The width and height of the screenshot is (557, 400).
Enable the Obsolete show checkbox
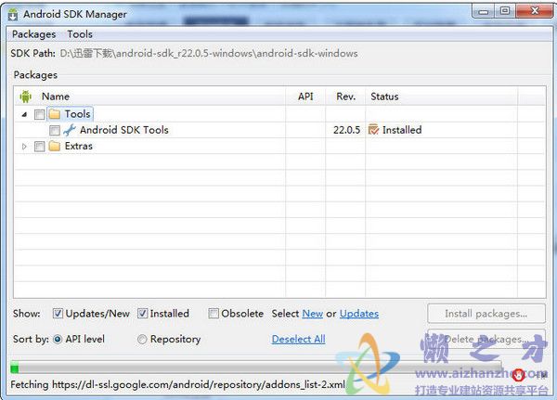(214, 314)
